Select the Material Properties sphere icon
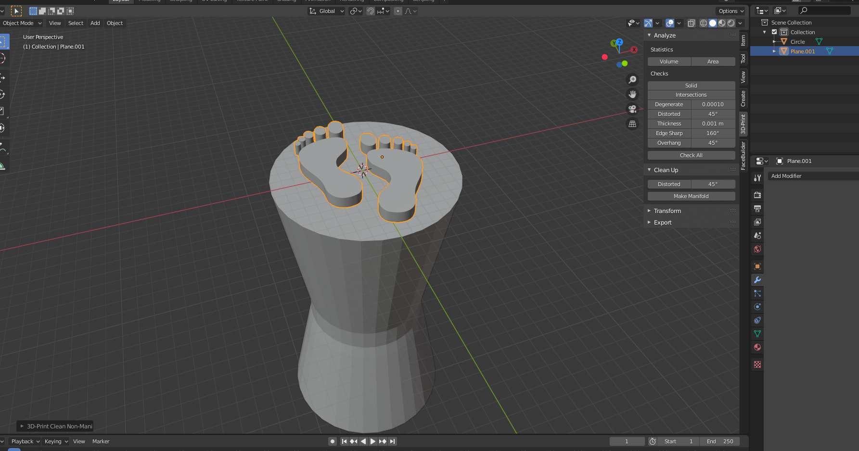 [757, 347]
